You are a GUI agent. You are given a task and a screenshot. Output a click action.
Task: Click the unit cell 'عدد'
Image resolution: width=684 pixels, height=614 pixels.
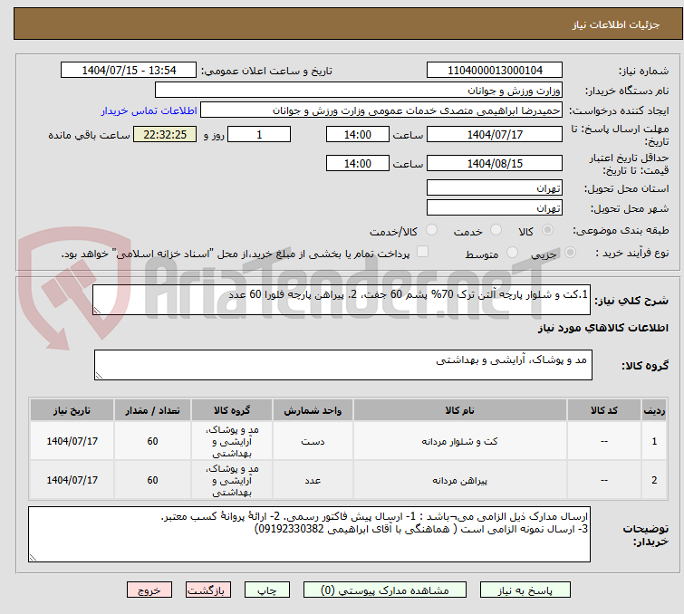pos(313,480)
